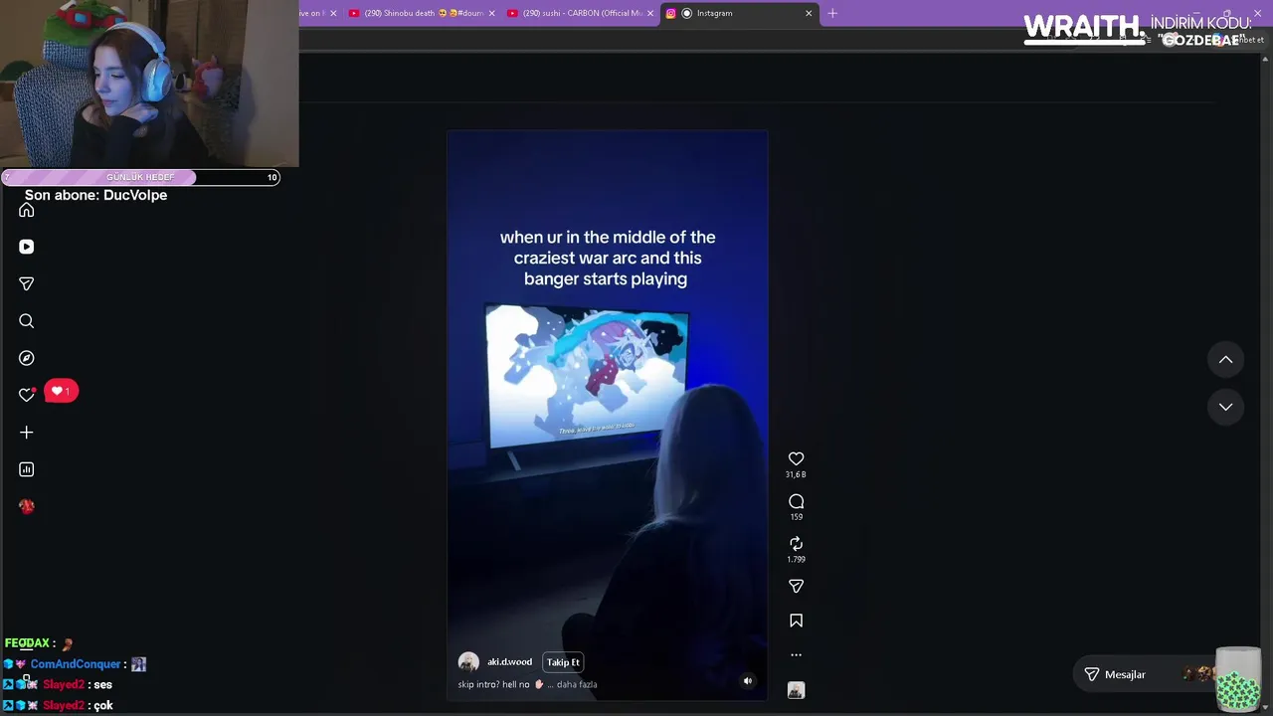Share the reel via send icon
1273x716 pixels.
click(x=796, y=587)
